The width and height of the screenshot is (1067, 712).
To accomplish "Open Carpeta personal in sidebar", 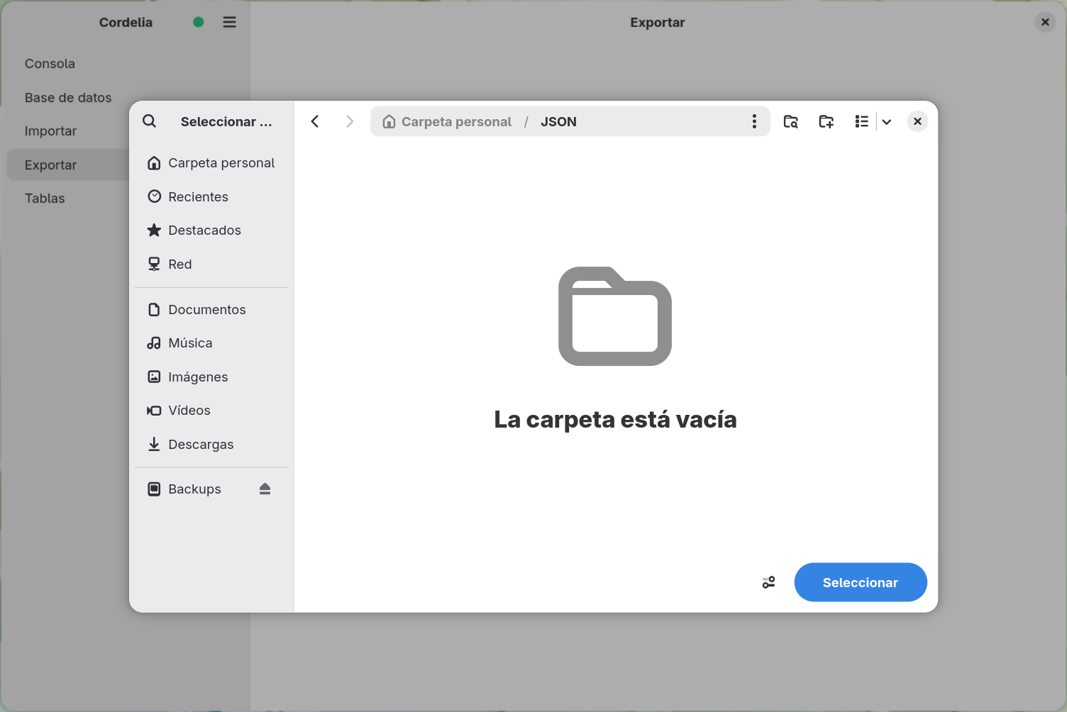I will [211, 163].
